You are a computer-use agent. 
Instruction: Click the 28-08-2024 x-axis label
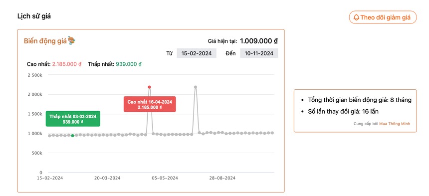point(222,178)
